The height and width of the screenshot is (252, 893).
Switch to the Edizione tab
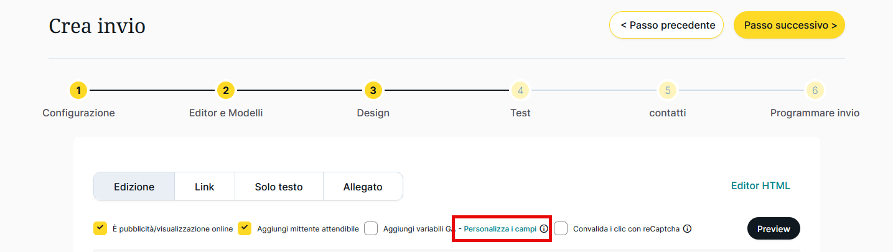tap(134, 187)
